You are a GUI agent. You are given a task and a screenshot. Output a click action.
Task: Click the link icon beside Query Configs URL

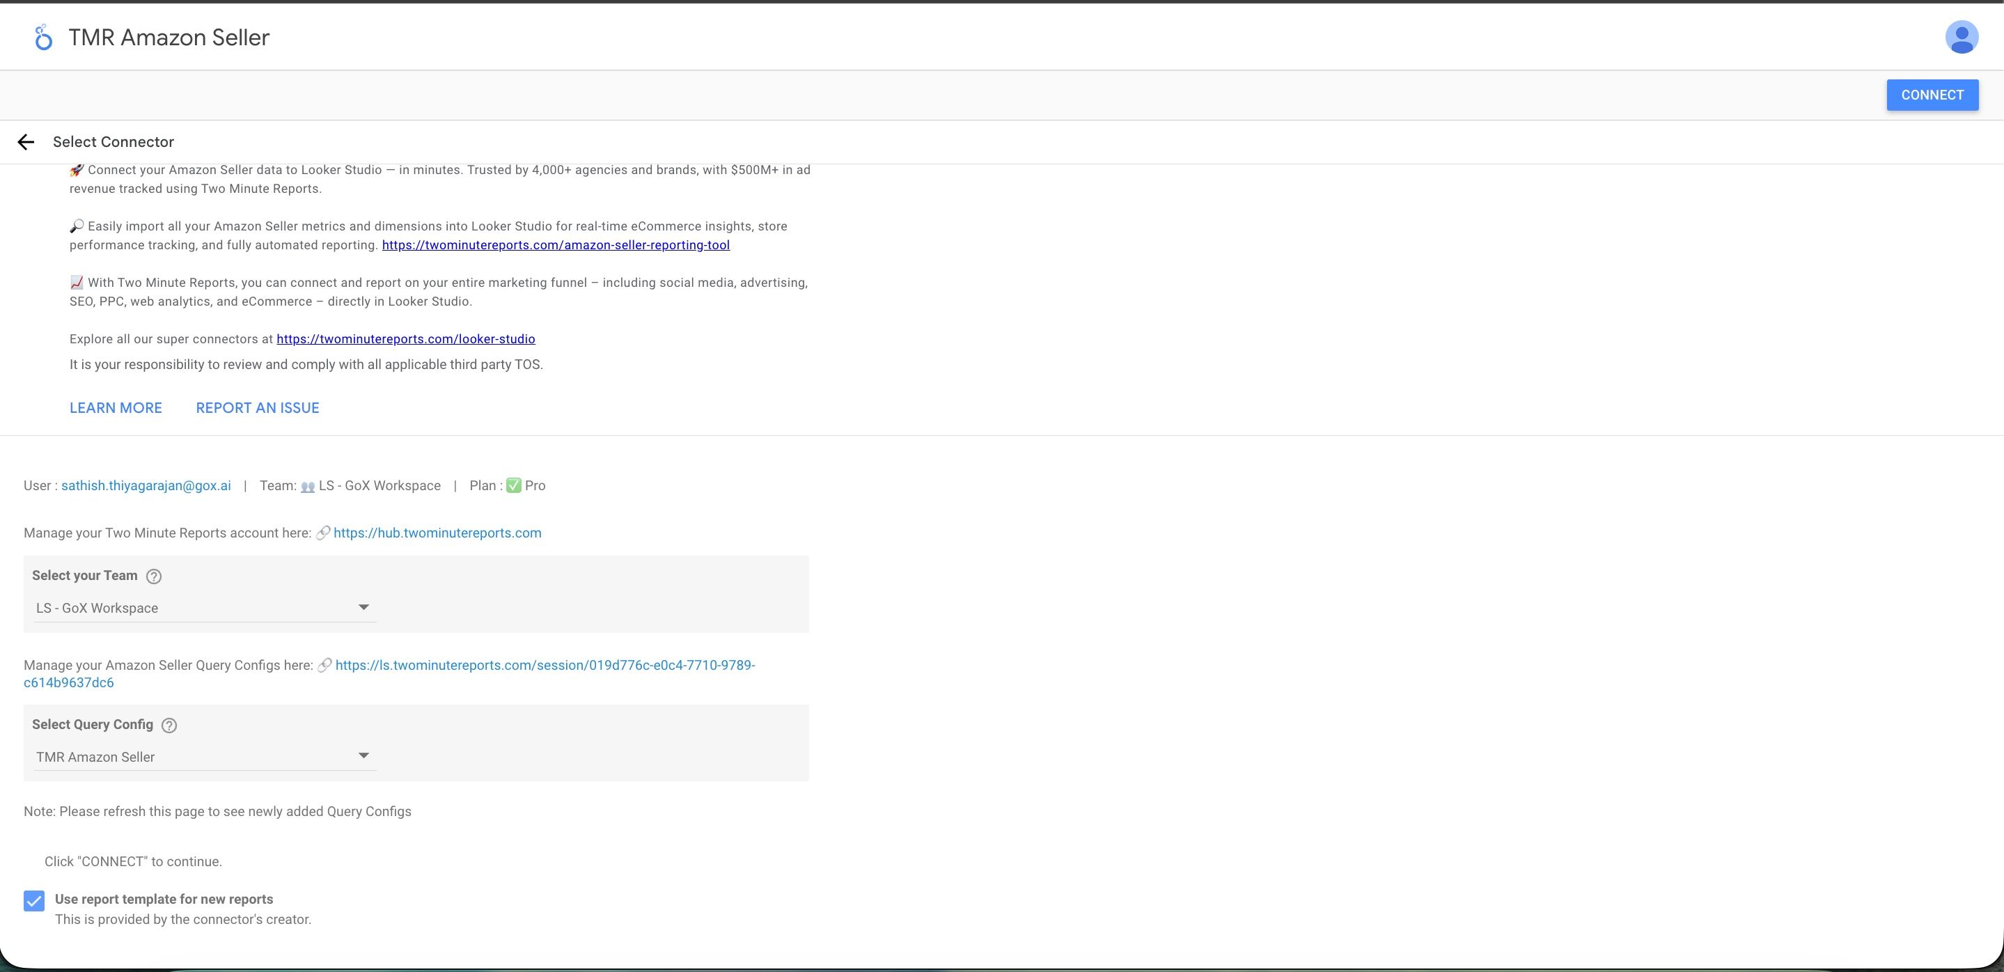(x=324, y=666)
